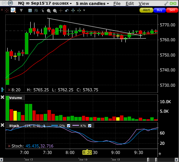Screen dimensions: 179x162
Task: Click the Stoch value 45.435
Action: point(32,146)
